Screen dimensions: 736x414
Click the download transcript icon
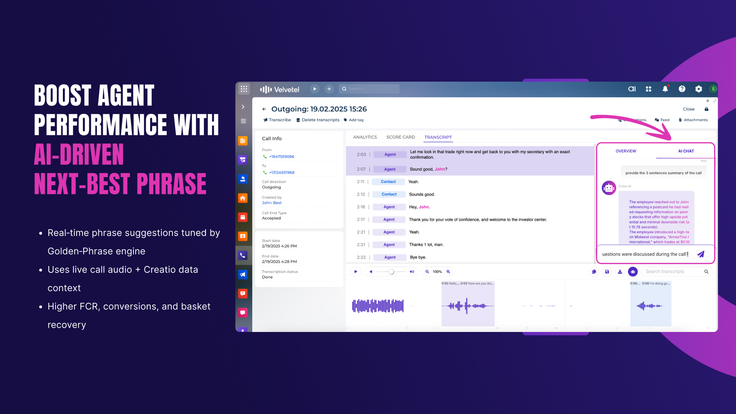[620, 272]
